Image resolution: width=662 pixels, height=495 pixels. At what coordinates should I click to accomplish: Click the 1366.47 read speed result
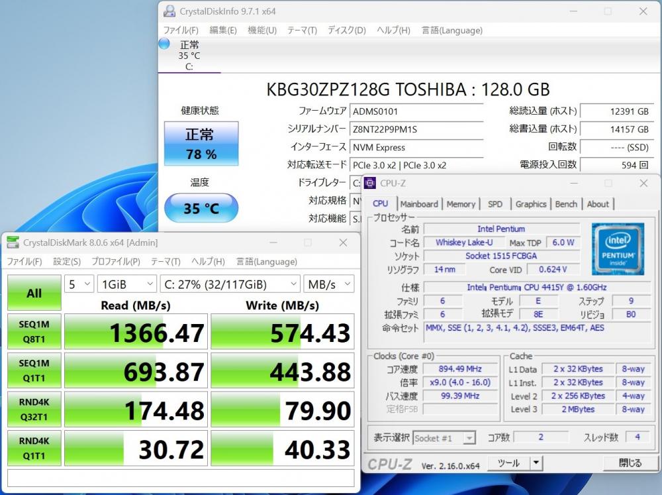click(136, 332)
